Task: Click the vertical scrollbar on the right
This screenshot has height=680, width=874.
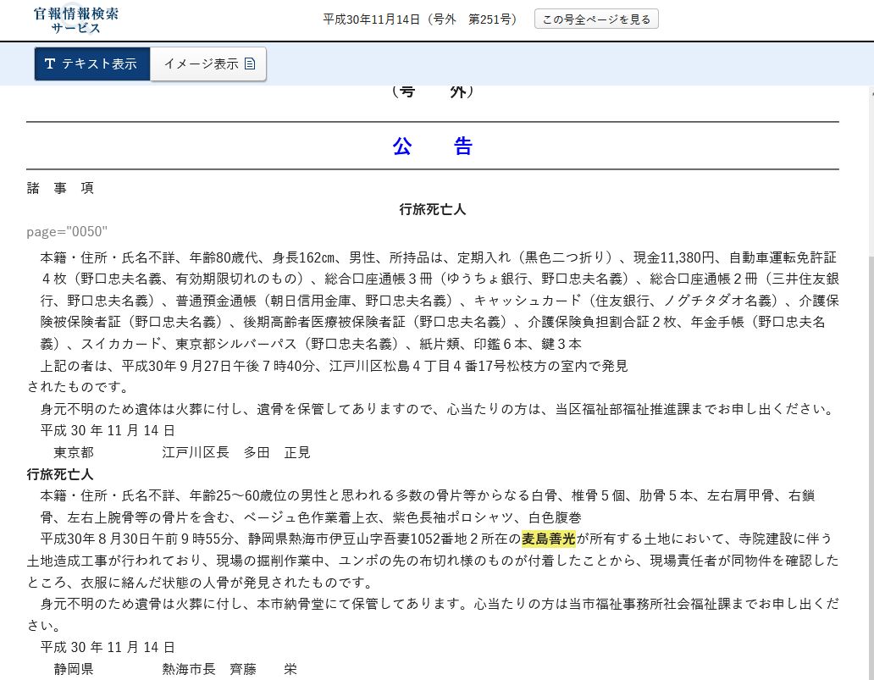Action: [x=868, y=381]
